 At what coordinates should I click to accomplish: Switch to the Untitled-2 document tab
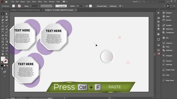[59, 10]
